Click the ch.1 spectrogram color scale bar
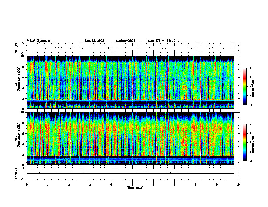The height and width of the screenshot is (207, 268). [x=245, y=87]
